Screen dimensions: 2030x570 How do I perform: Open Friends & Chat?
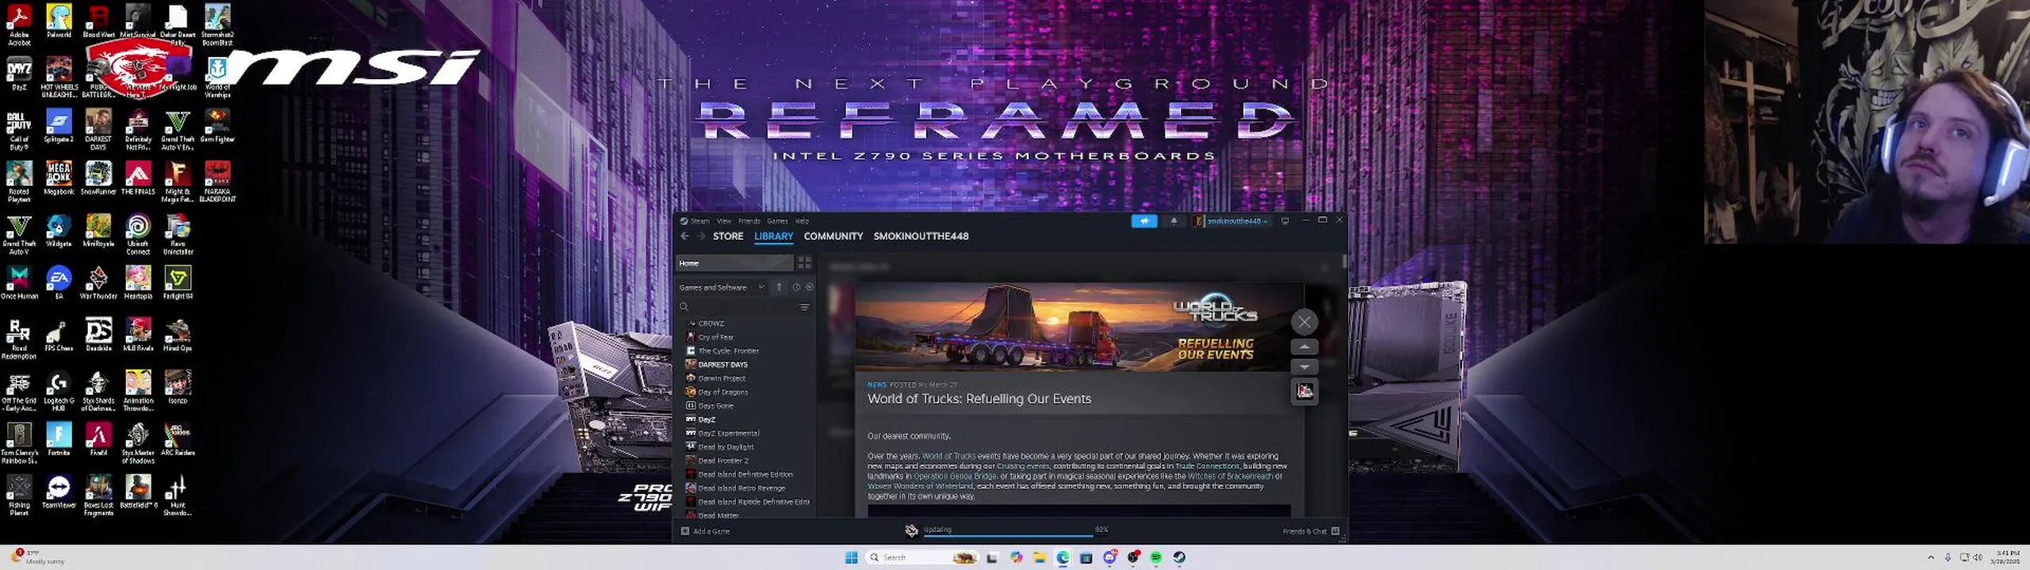click(1311, 531)
